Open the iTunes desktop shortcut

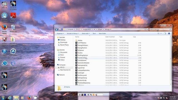(x=4, y=51)
